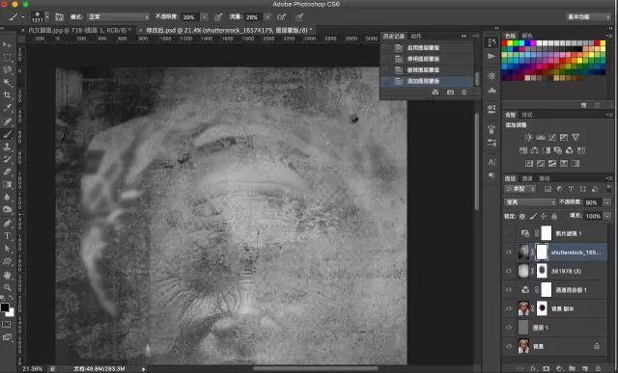Open layer fill 100% dropdown
The height and width of the screenshot is (373, 618).
607,216
